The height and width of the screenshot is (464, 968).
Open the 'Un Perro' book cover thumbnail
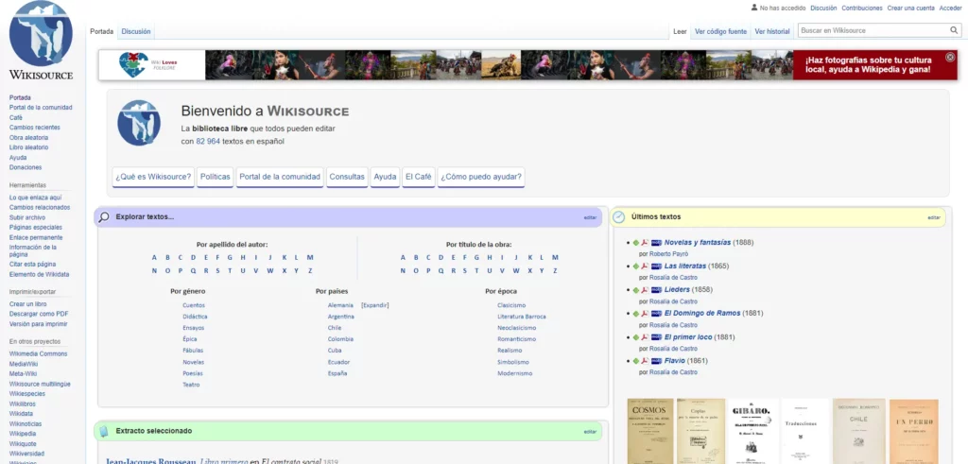coord(914,431)
